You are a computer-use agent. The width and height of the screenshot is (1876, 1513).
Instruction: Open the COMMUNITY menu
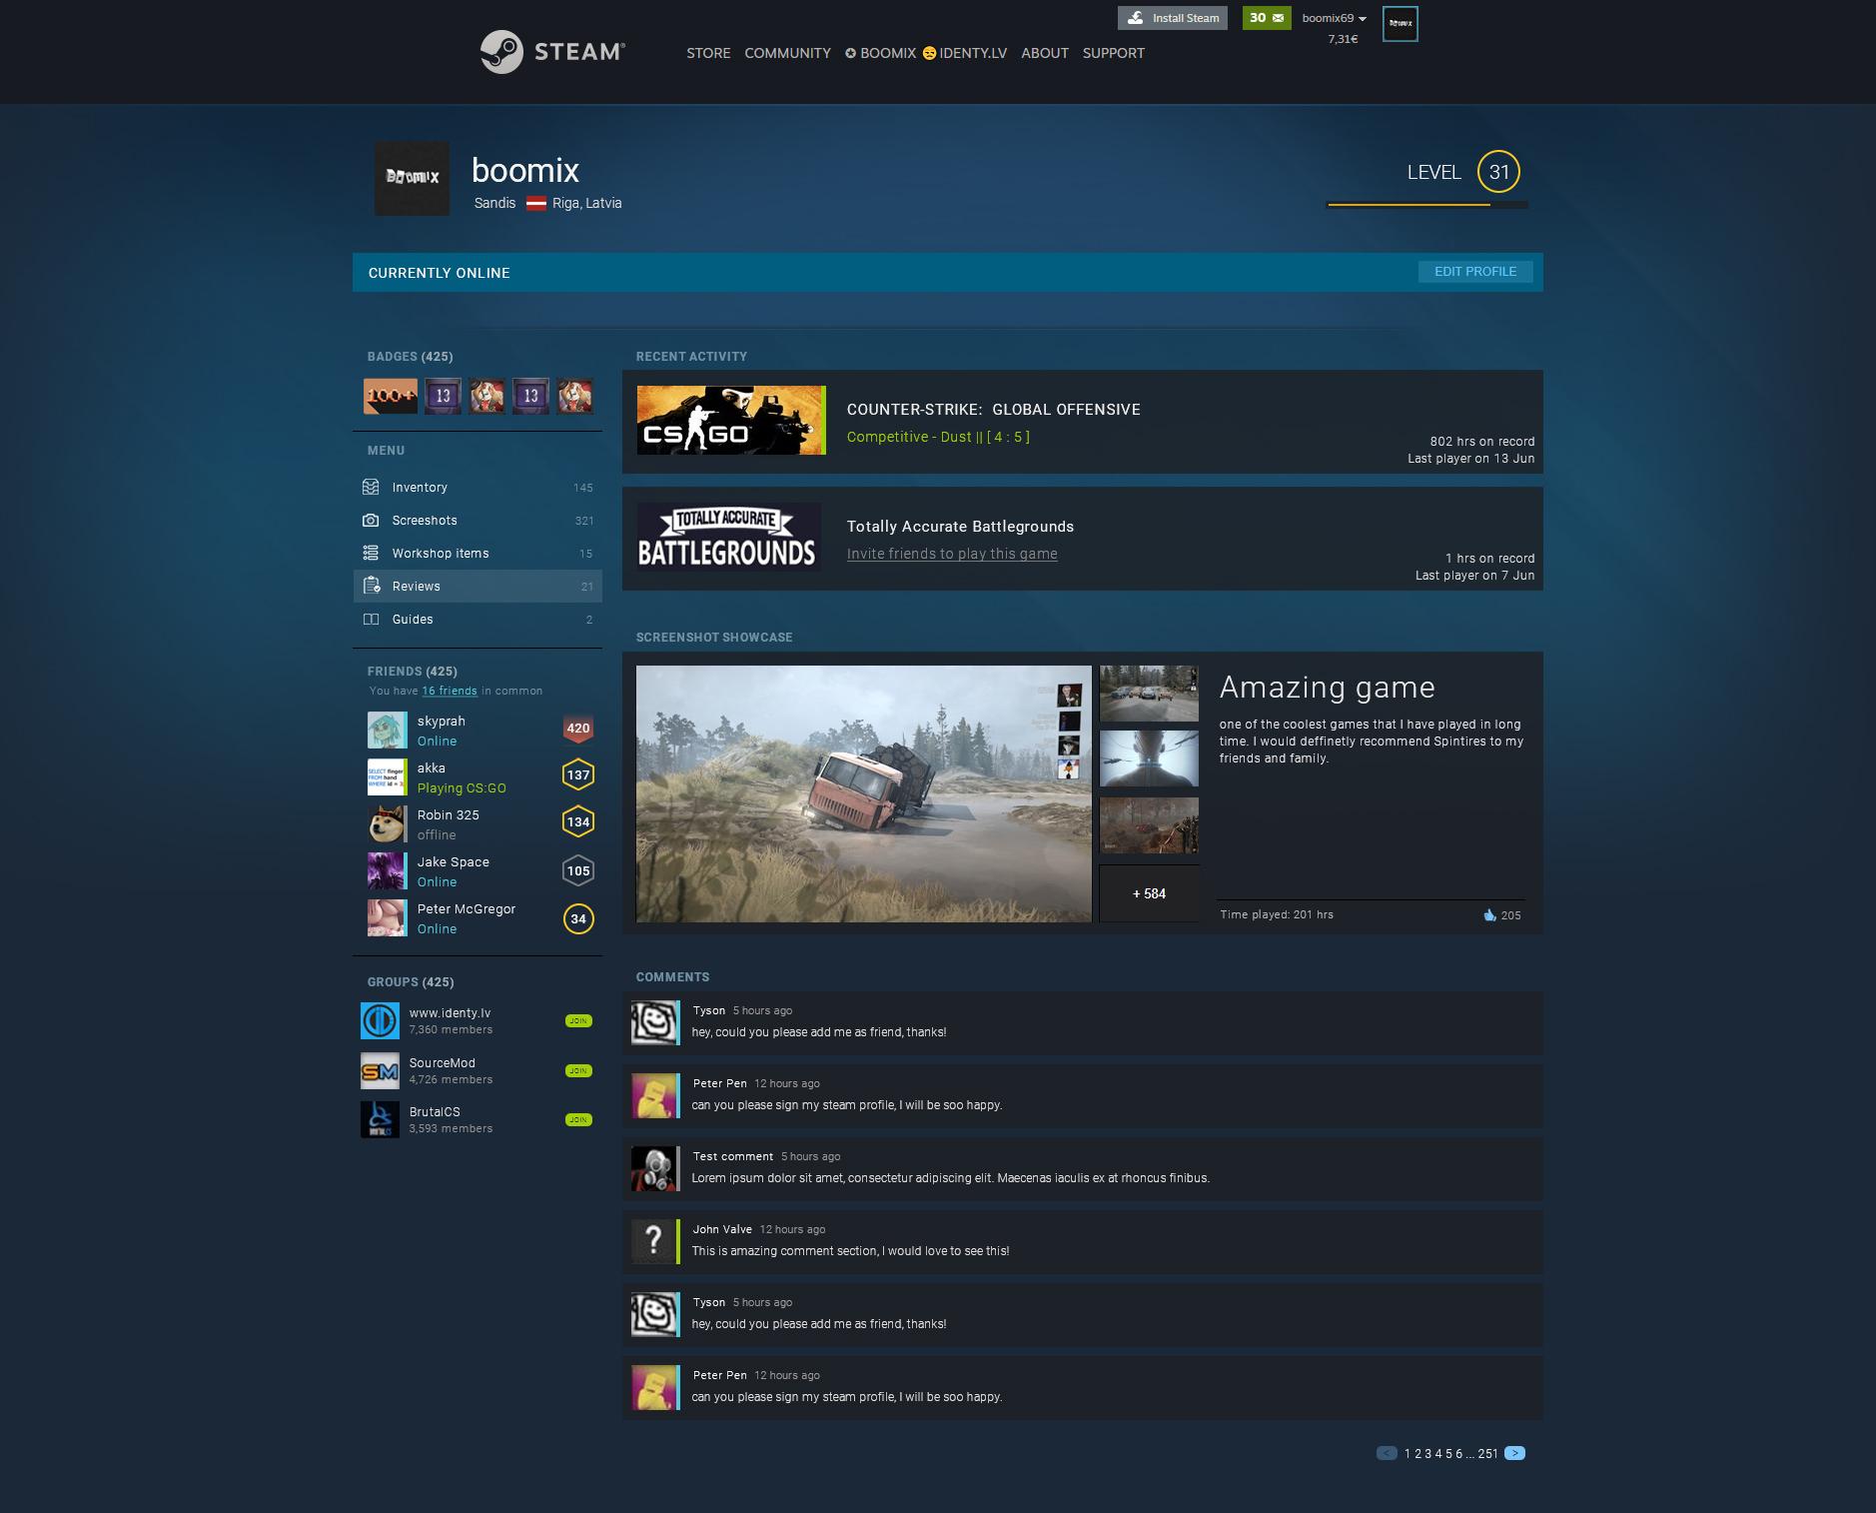pyautogui.click(x=787, y=53)
